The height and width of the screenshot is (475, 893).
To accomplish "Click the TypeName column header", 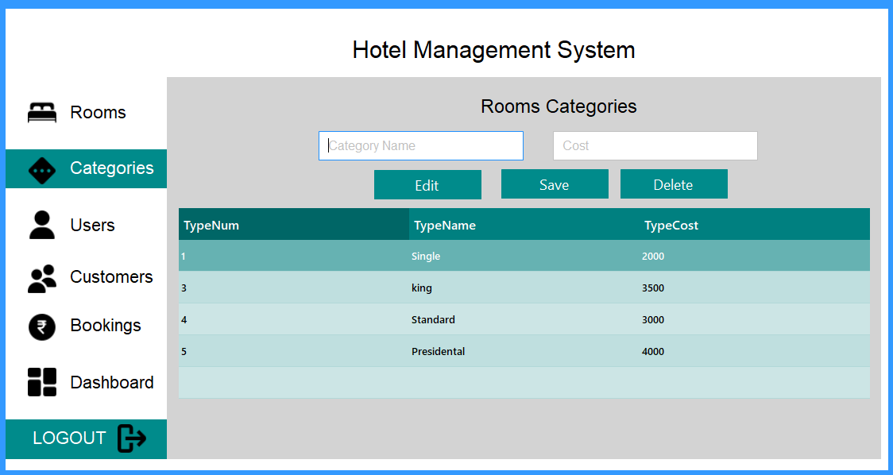I will [x=443, y=225].
